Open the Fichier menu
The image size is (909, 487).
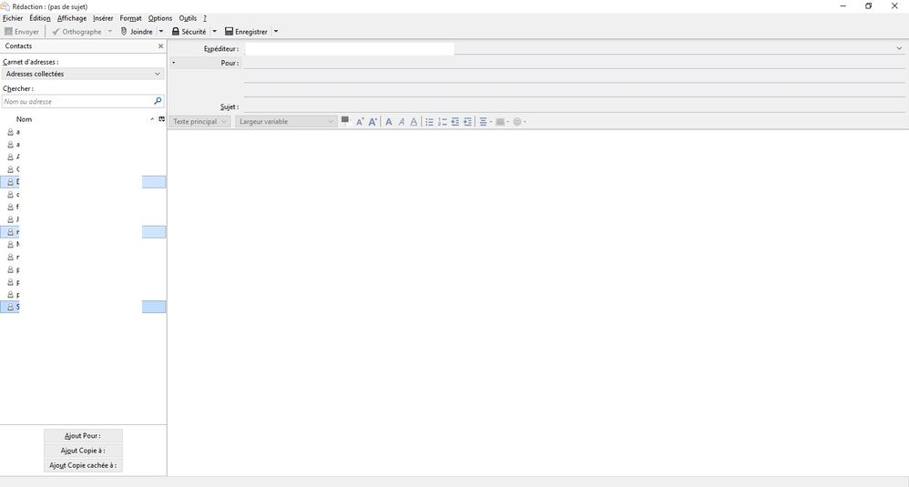13,18
